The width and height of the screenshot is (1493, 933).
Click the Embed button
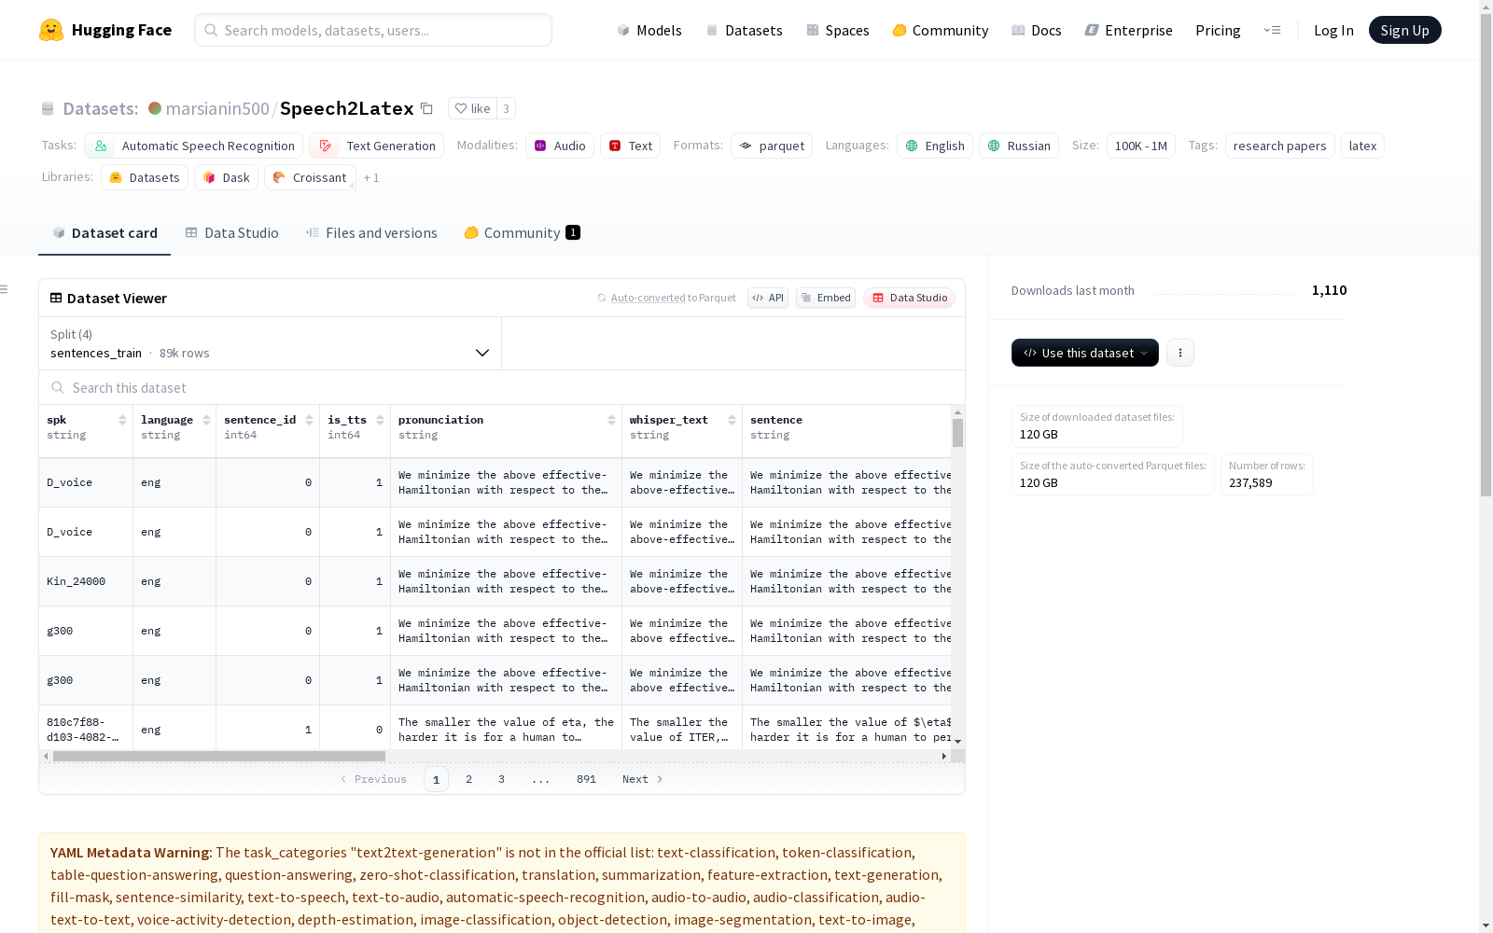(826, 298)
